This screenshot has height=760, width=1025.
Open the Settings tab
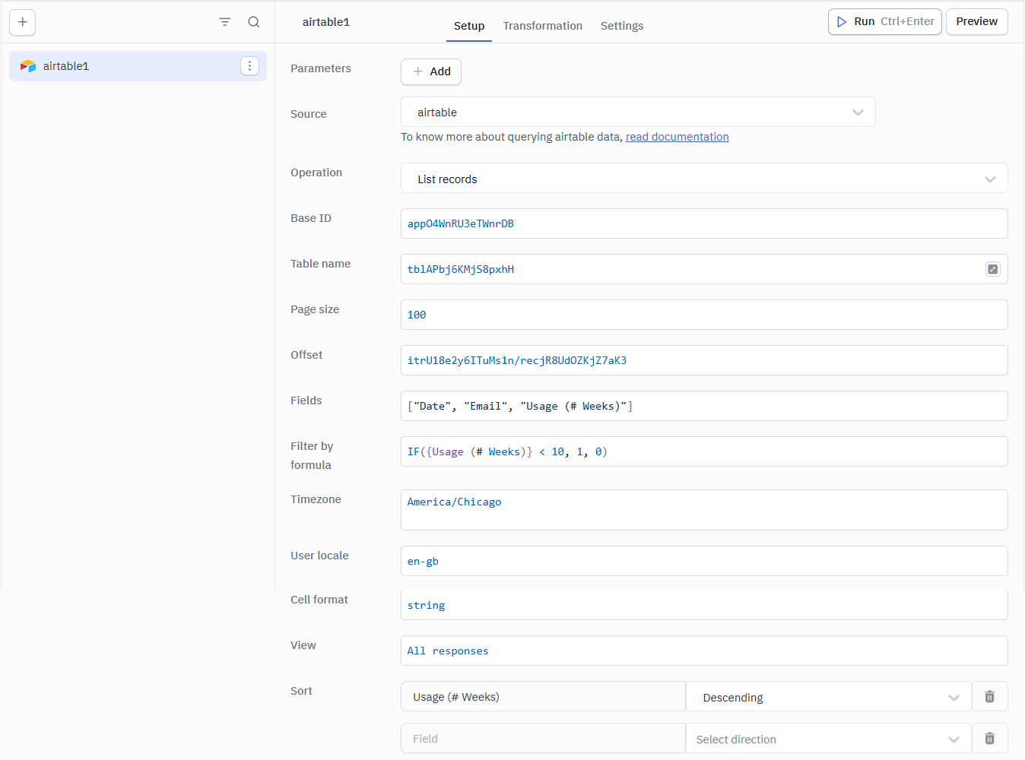point(622,26)
